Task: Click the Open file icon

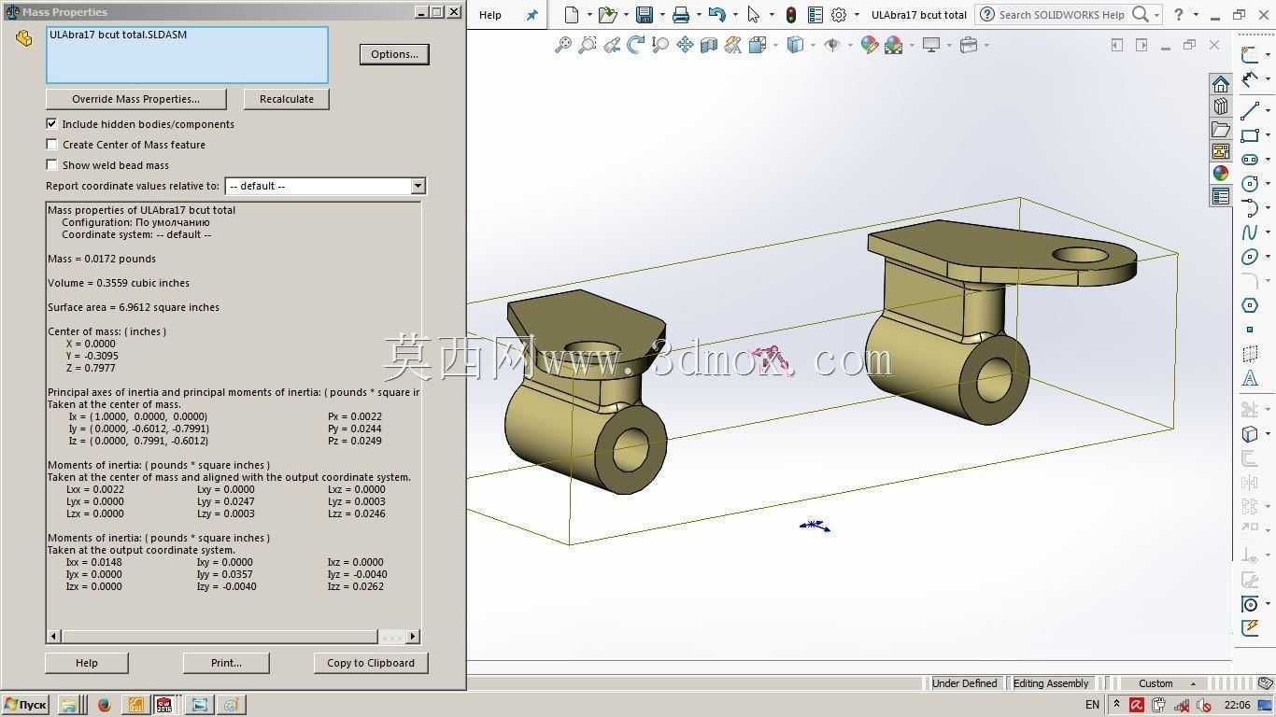Action: pyautogui.click(x=607, y=15)
